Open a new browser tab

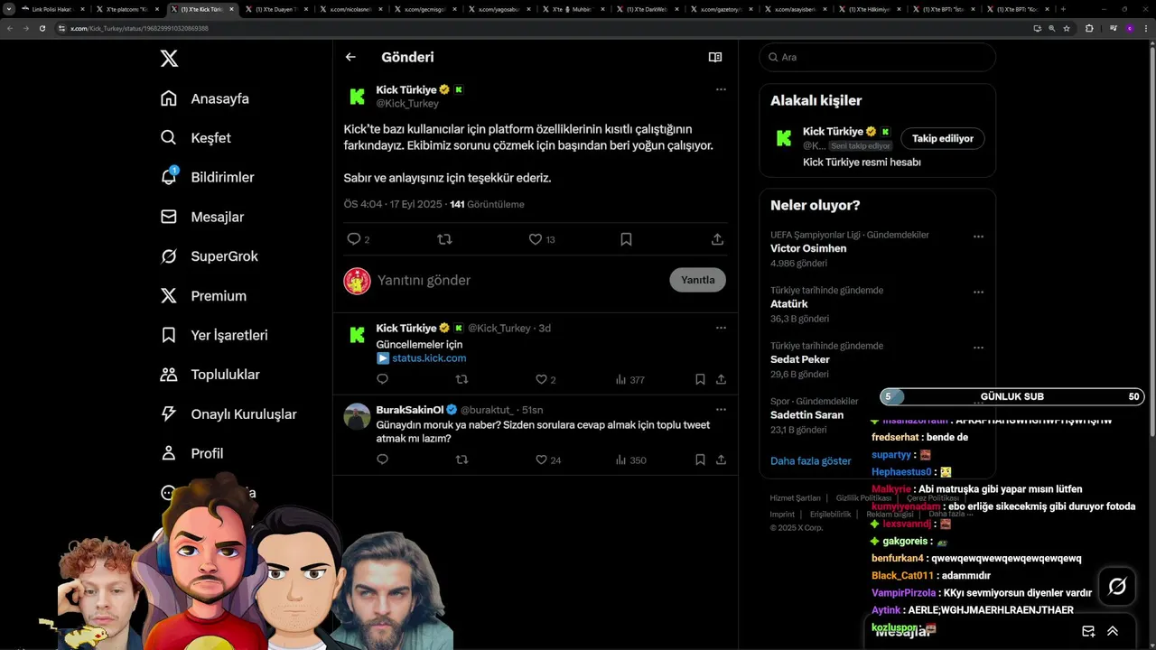pyautogui.click(x=1063, y=9)
